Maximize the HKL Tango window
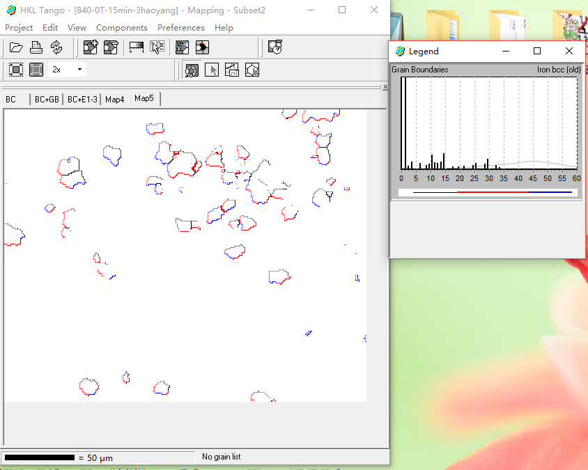This screenshot has width=588, height=470. pyautogui.click(x=342, y=10)
